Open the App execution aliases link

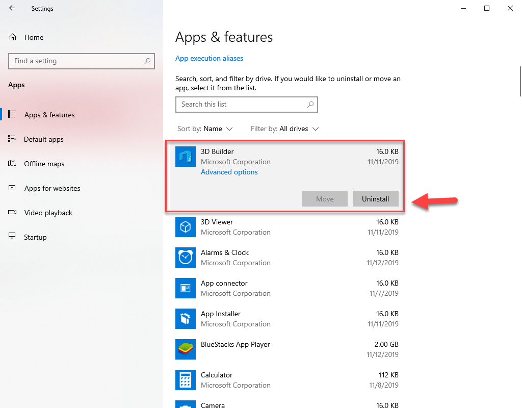point(209,58)
